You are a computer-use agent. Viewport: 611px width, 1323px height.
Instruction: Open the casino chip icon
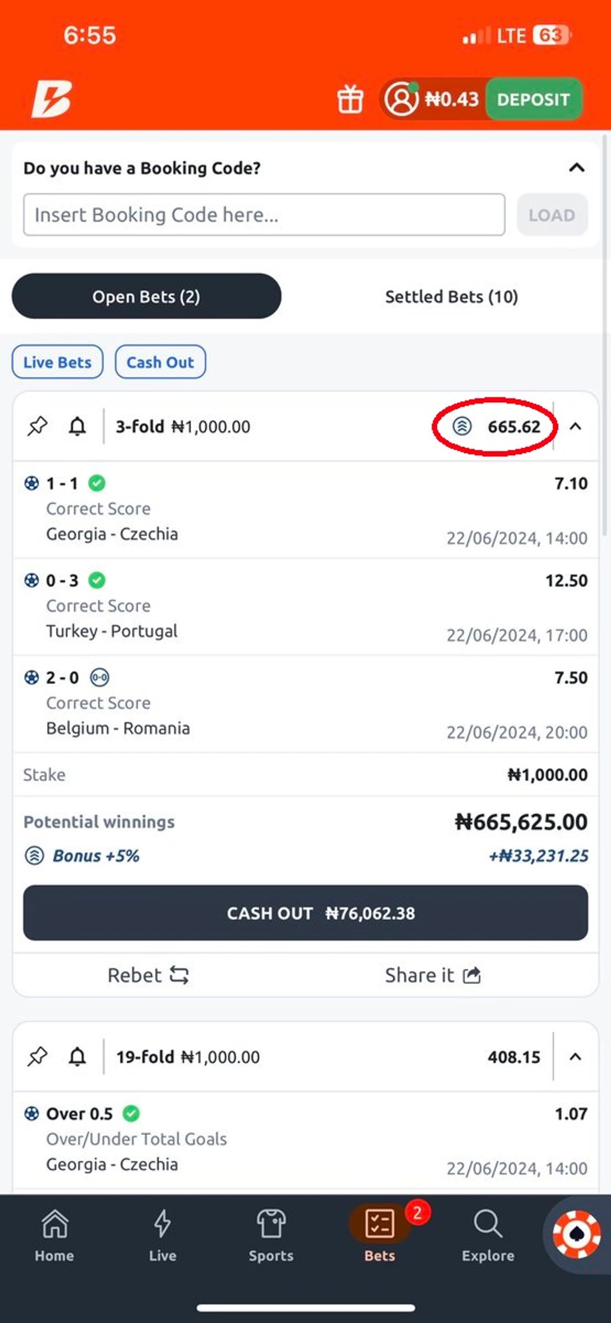pyautogui.click(x=577, y=1234)
